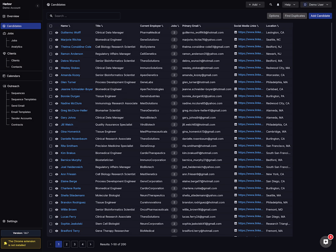Open Amanda Kozey's candidate profile link

click(x=70, y=75)
